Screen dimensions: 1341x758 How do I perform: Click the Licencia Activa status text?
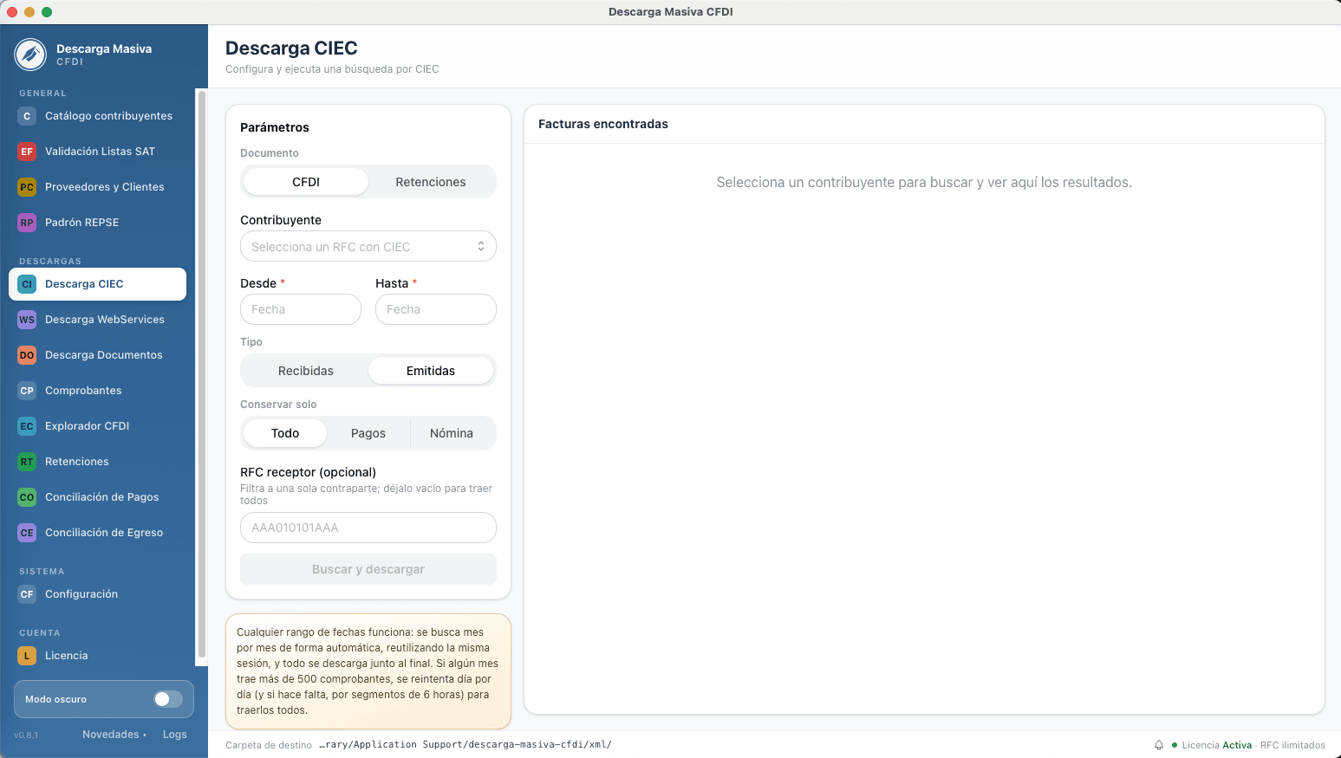(1217, 745)
